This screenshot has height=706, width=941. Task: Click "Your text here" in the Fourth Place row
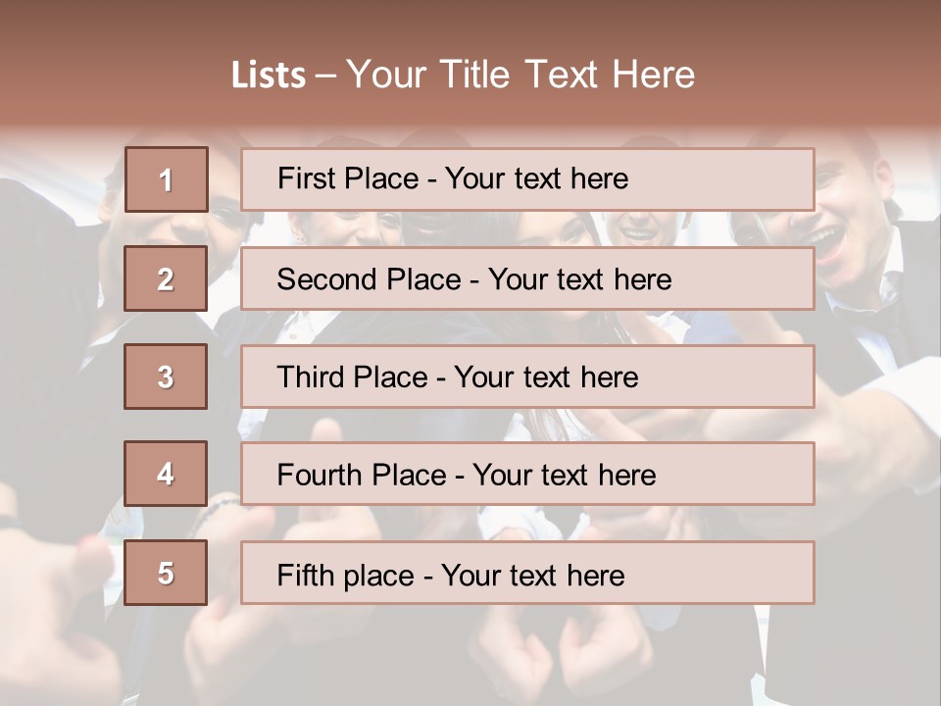tap(565, 476)
